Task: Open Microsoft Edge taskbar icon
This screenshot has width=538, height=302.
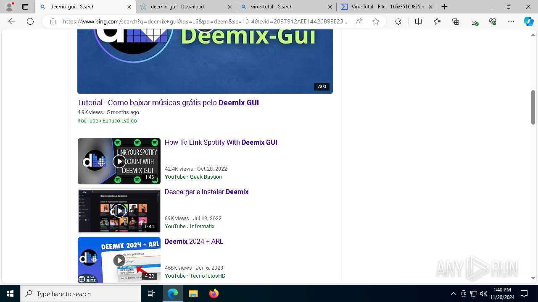Action: 173,294
